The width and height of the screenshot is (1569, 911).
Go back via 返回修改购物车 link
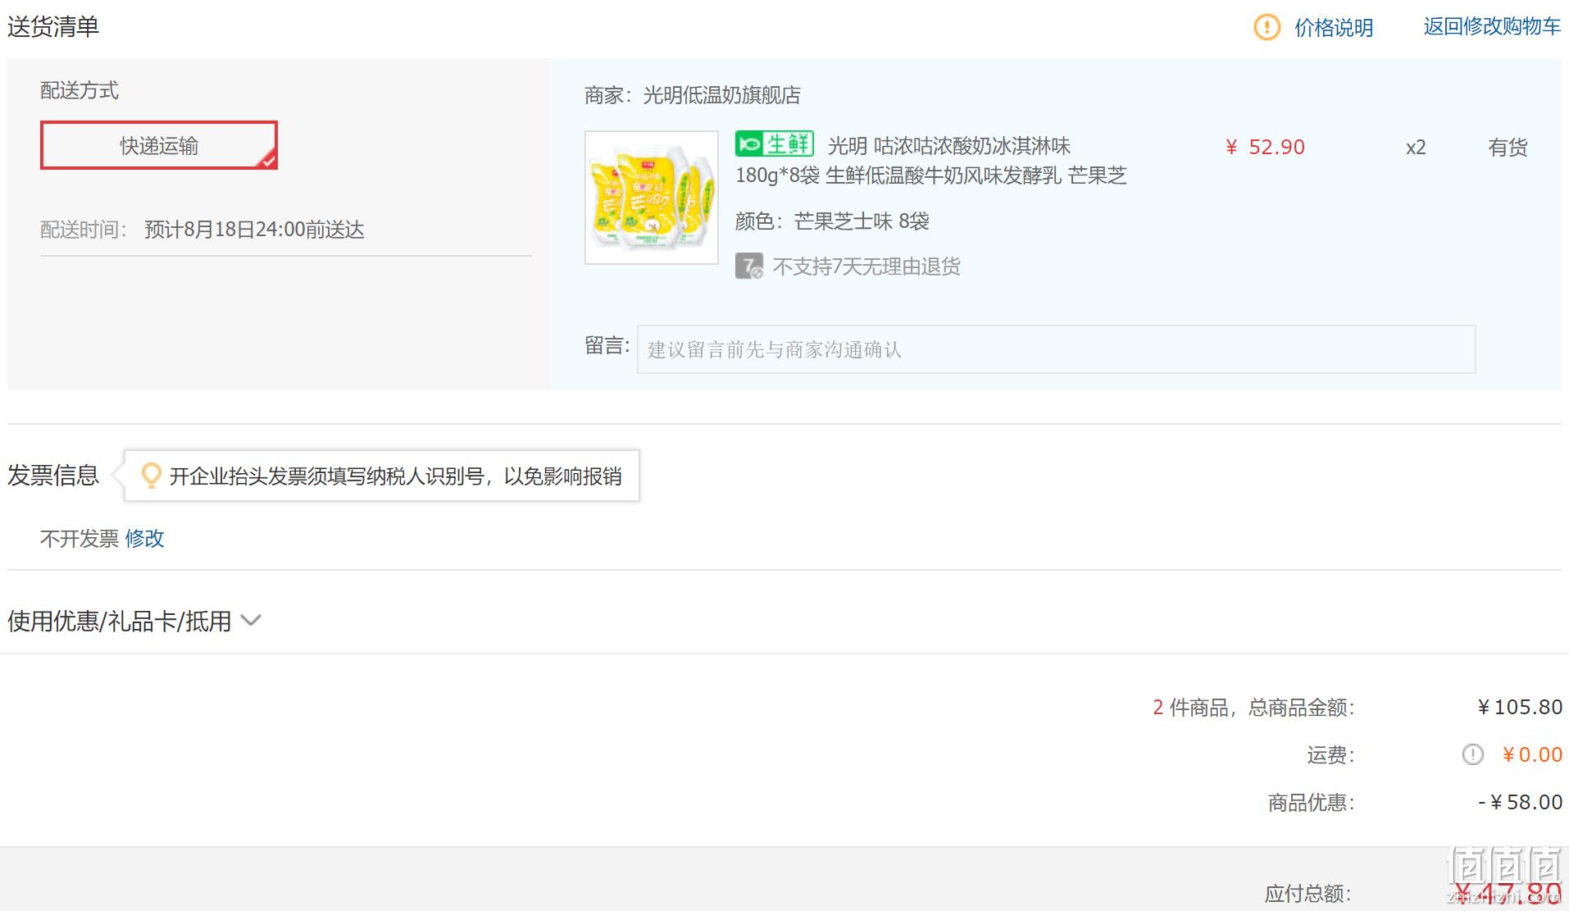click(x=1492, y=27)
